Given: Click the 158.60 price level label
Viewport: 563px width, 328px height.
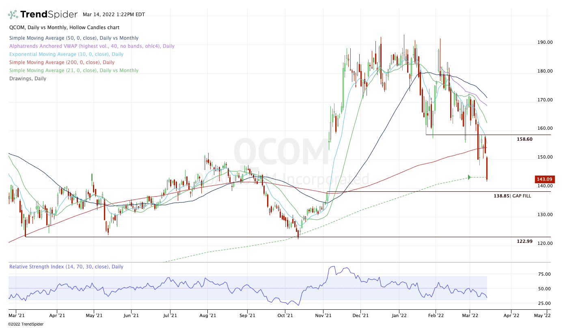Looking at the screenshot, I should tap(524, 139).
